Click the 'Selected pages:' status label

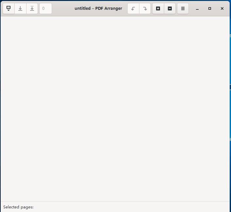(x=18, y=207)
